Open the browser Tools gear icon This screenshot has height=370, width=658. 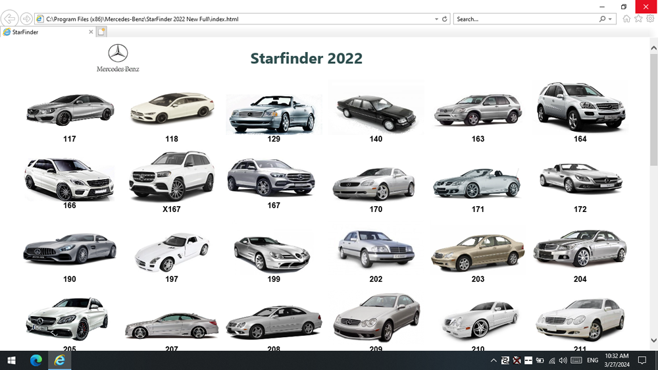(x=651, y=19)
